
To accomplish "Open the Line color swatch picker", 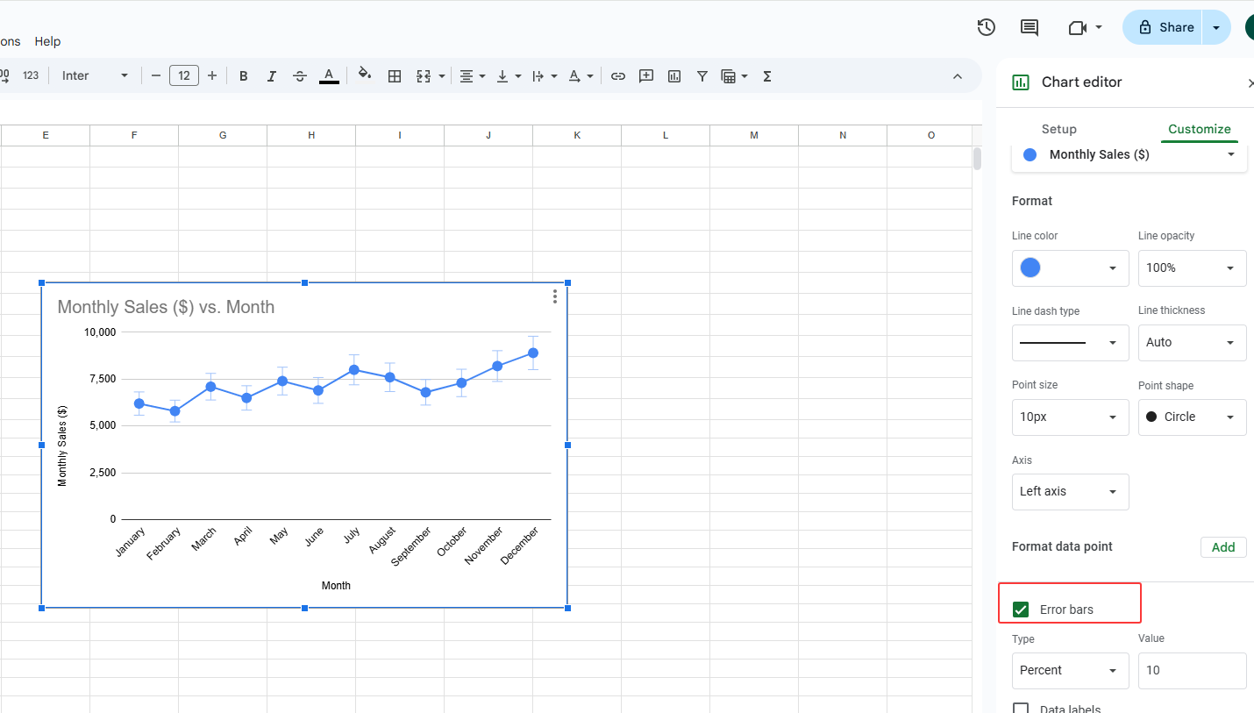I will pos(1070,268).
